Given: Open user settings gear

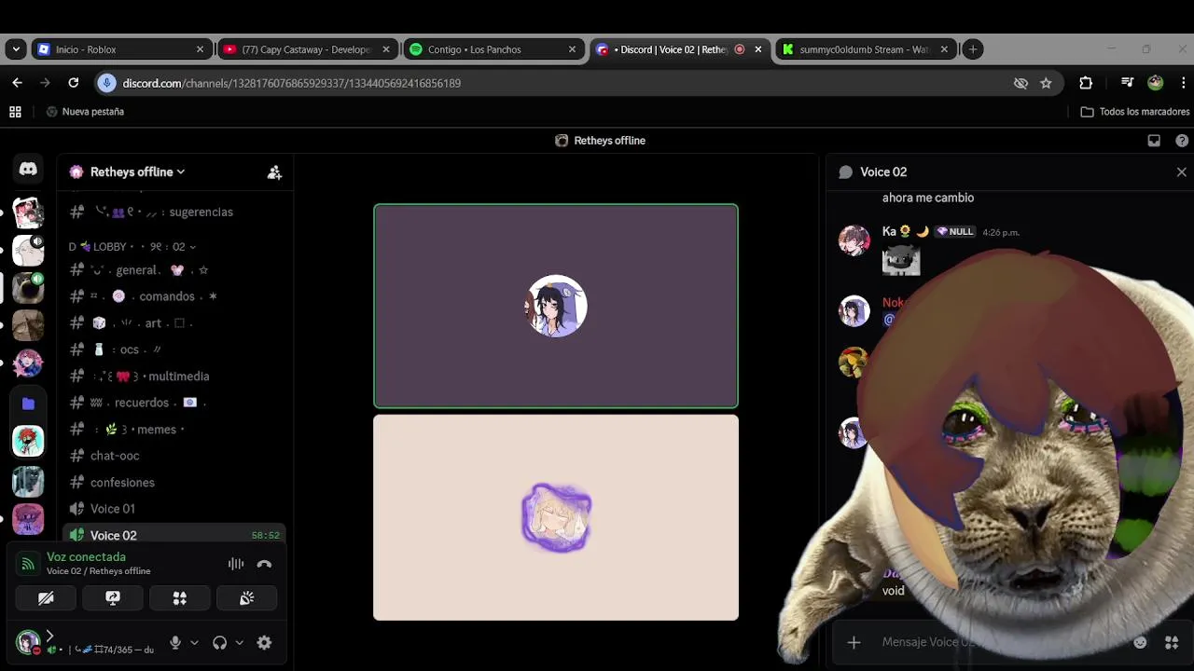Looking at the screenshot, I should 264,642.
